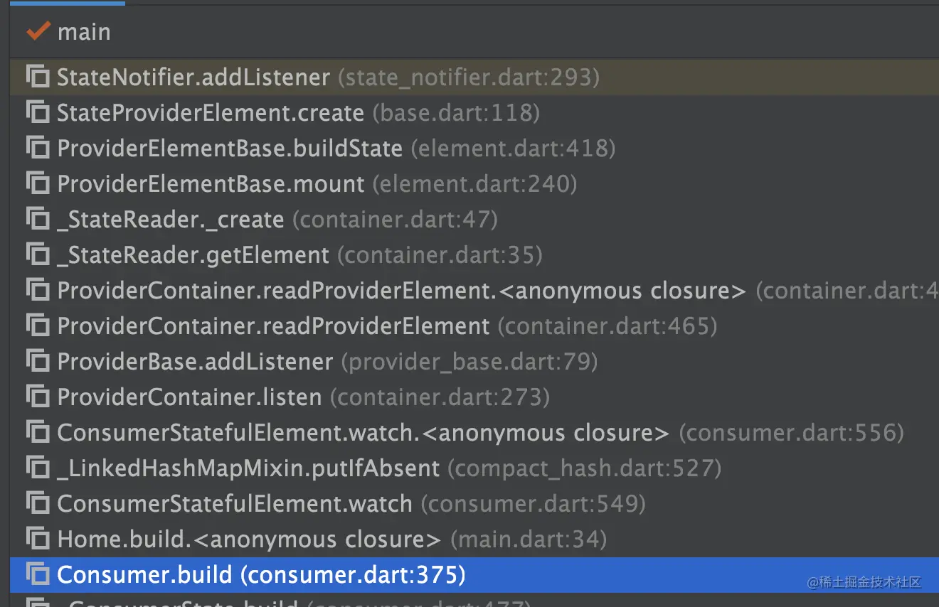This screenshot has width=939, height=607.
Task: Select StateProviderElement.create frame at base.dart:118
Action: click(211, 113)
